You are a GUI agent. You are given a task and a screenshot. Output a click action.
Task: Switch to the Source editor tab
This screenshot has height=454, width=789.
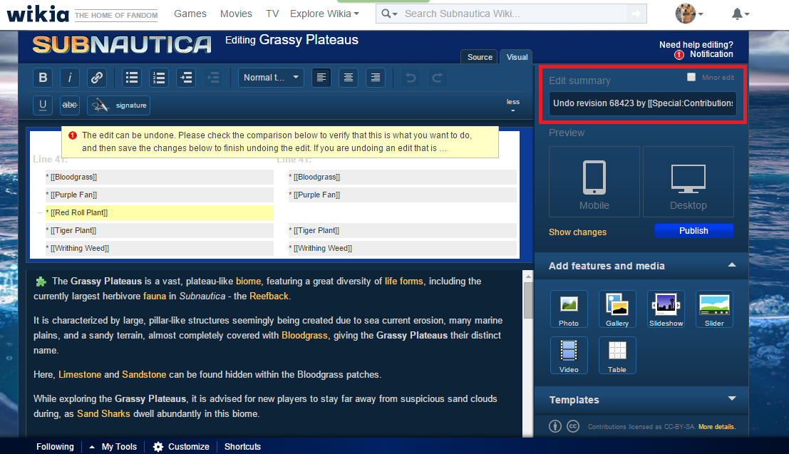[x=480, y=57]
